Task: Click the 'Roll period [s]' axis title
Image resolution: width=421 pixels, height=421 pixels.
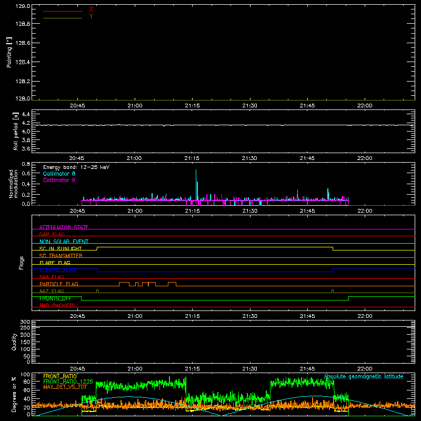Action: (x=16, y=131)
